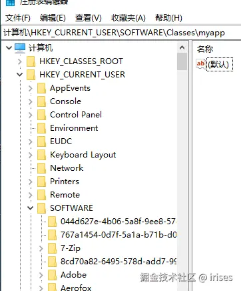Click the 767a1454 key folder icon
Viewport: 241px width, 291px height.
tap(52, 235)
